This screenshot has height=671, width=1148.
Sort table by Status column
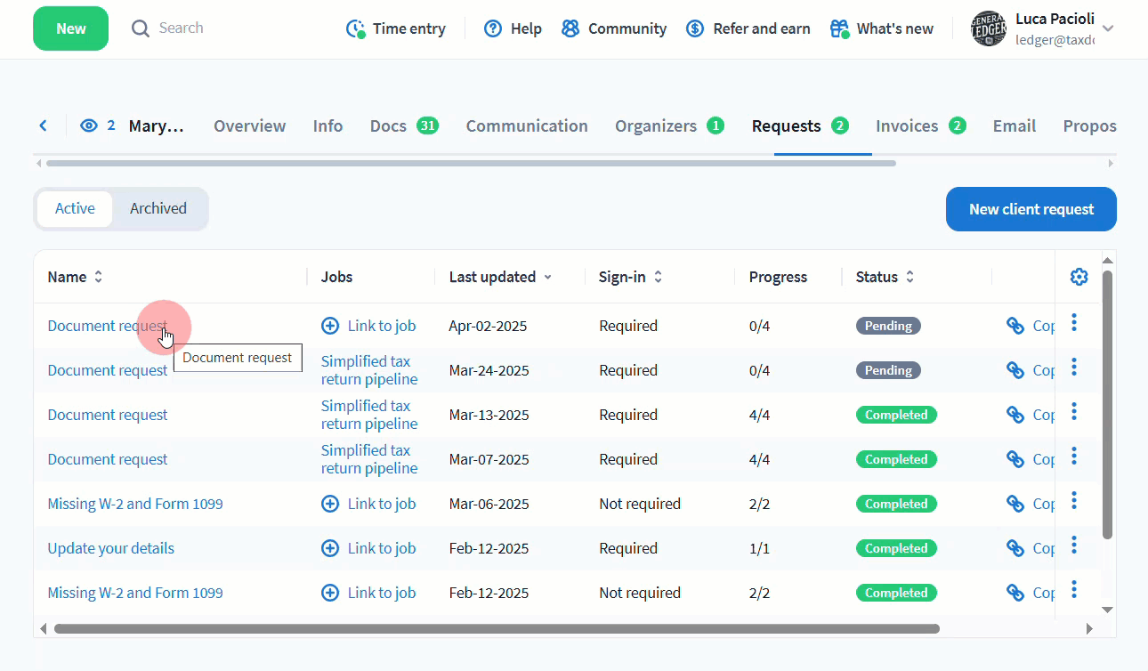(910, 277)
